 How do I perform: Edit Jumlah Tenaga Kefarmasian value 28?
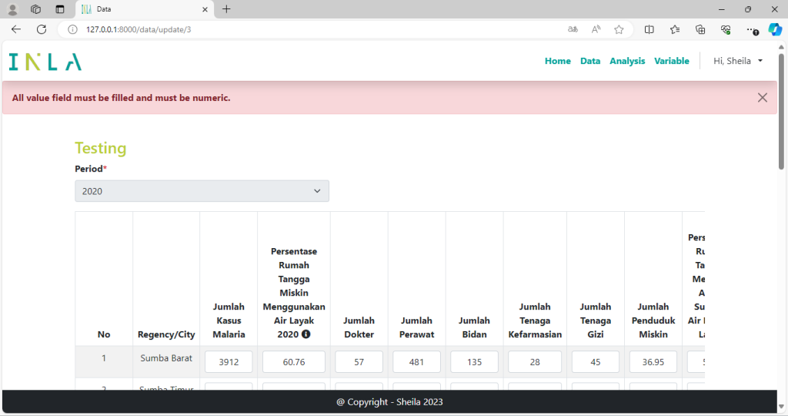(x=535, y=361)
